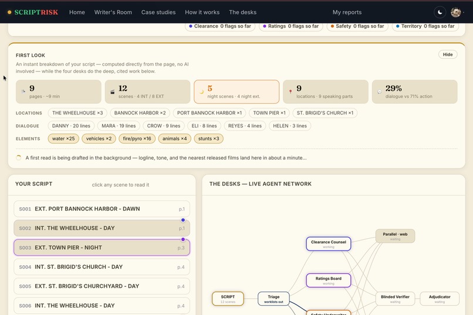
Task: Select the 29% dialogue stat card
Action: (x=414, y=92)
